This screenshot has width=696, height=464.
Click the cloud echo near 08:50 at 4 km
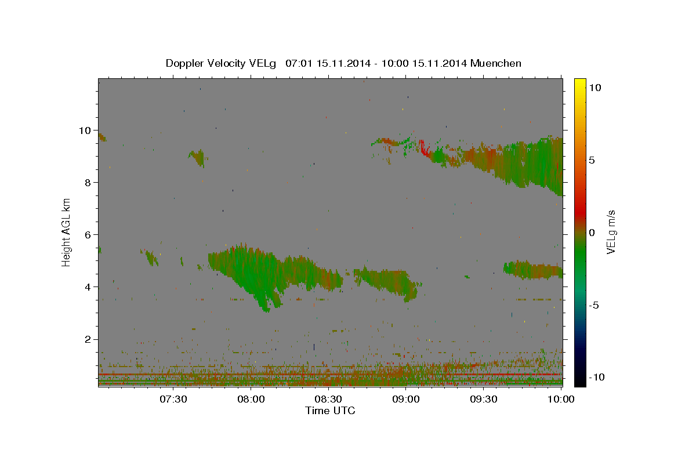click(x=387, y=282)
